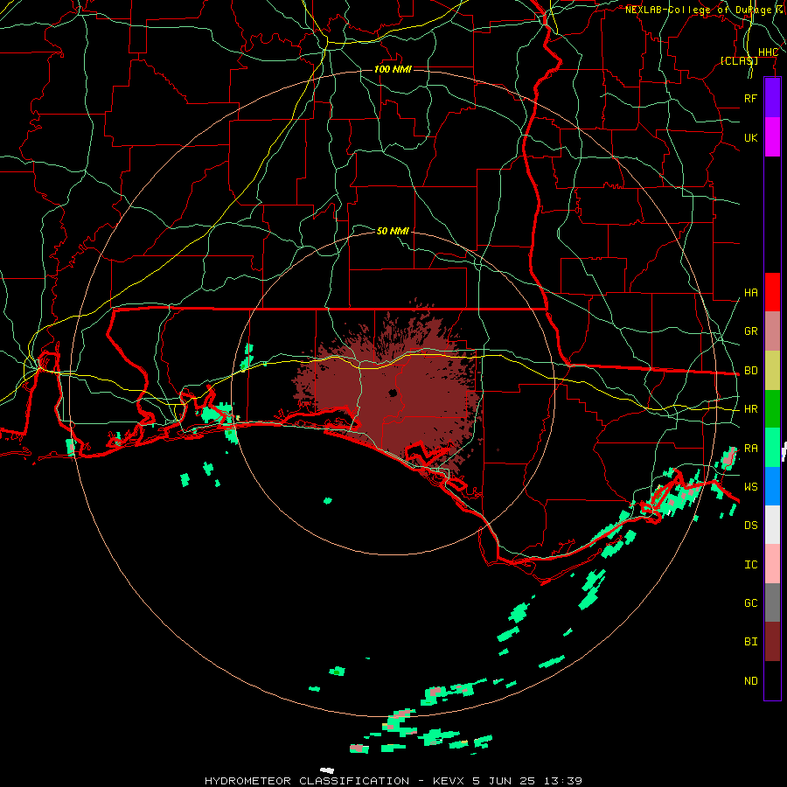Click the GR legend label
This screenshot has width=787, height=787.
point(750,331)
